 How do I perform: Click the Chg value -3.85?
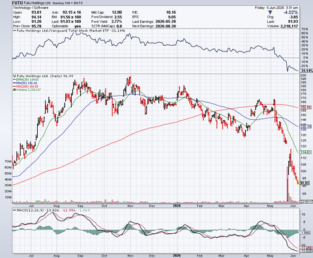tap(293, 17)
